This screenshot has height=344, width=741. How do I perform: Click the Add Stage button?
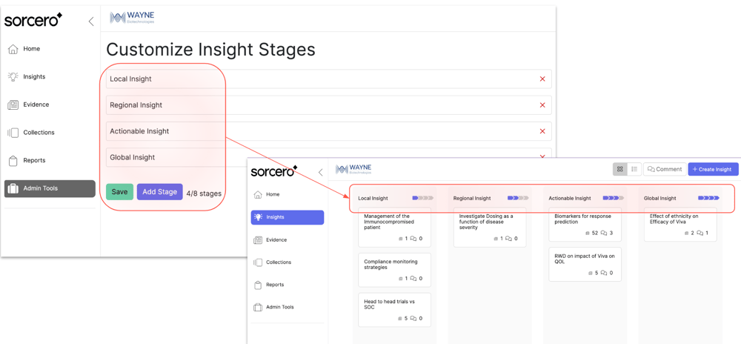[x=159, y=192]
